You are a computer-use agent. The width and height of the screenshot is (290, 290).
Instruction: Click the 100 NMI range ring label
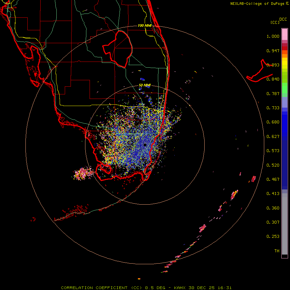[145, 25]
